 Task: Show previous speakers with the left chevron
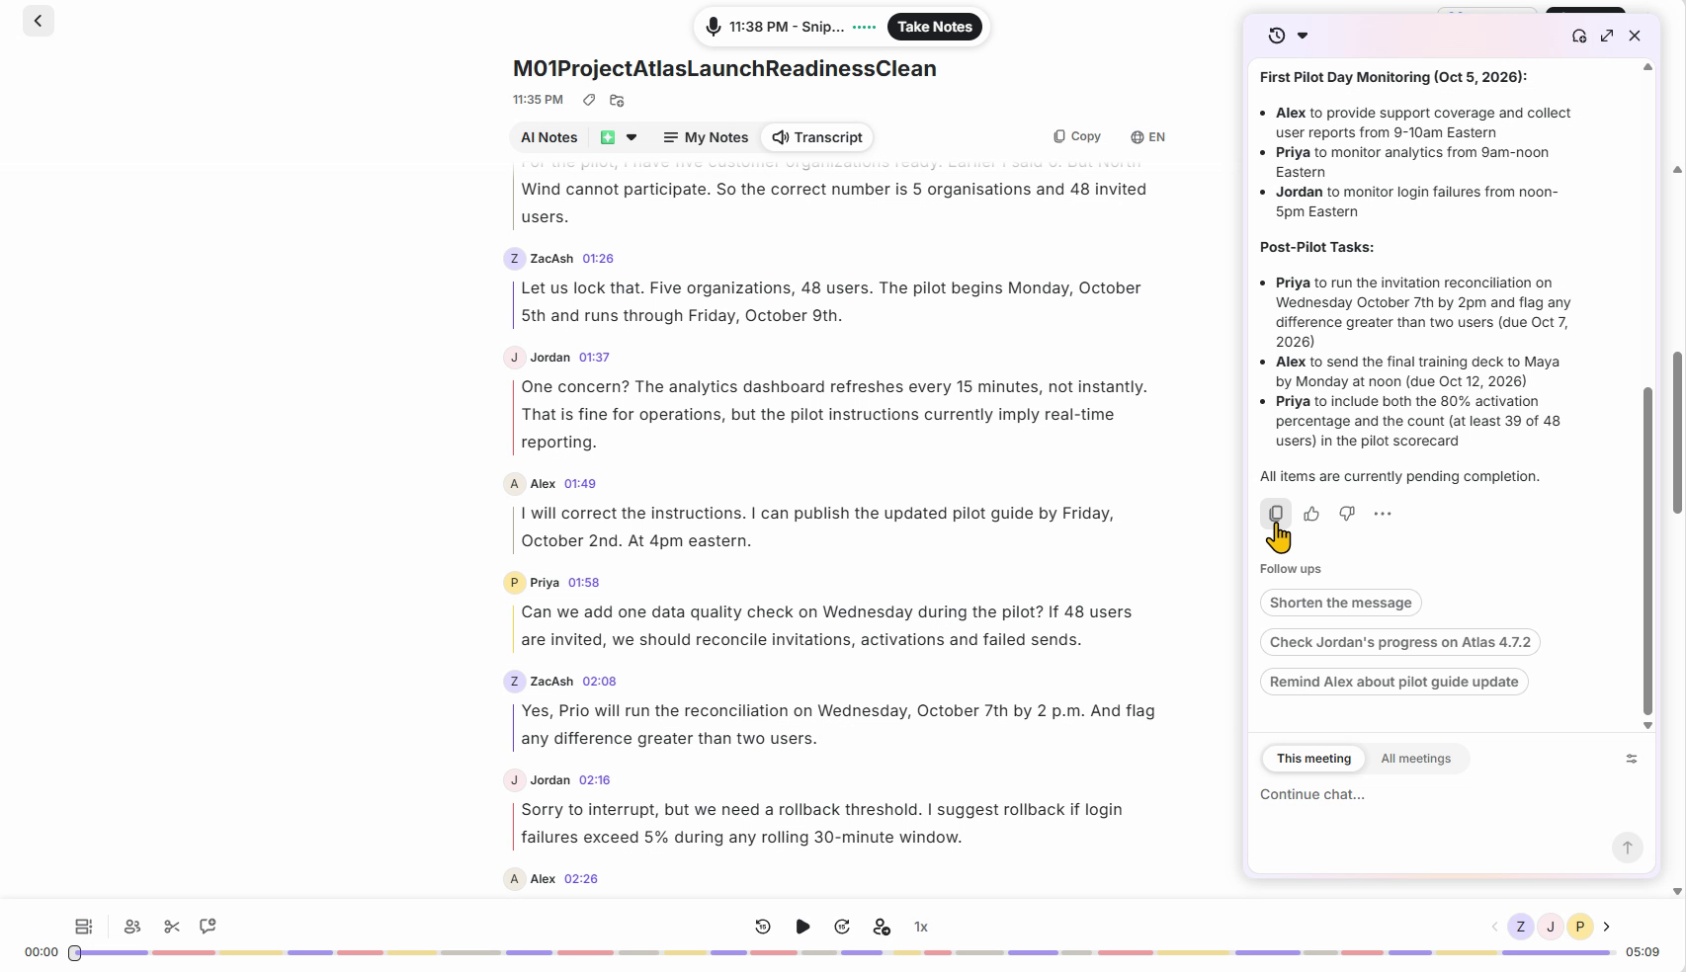(x=1494, y=927)
